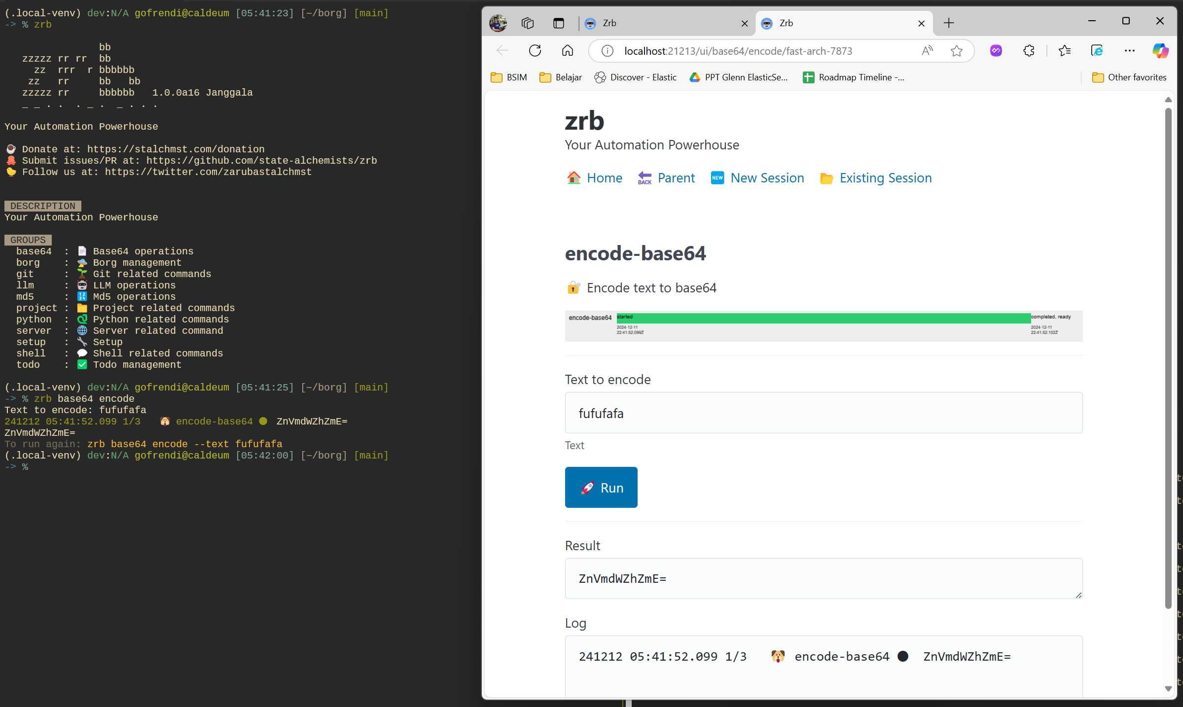Open the Extensions puzzle icon
Image resolution: width=1183 pixels, height=707 pixels.
coord(1029,51)
